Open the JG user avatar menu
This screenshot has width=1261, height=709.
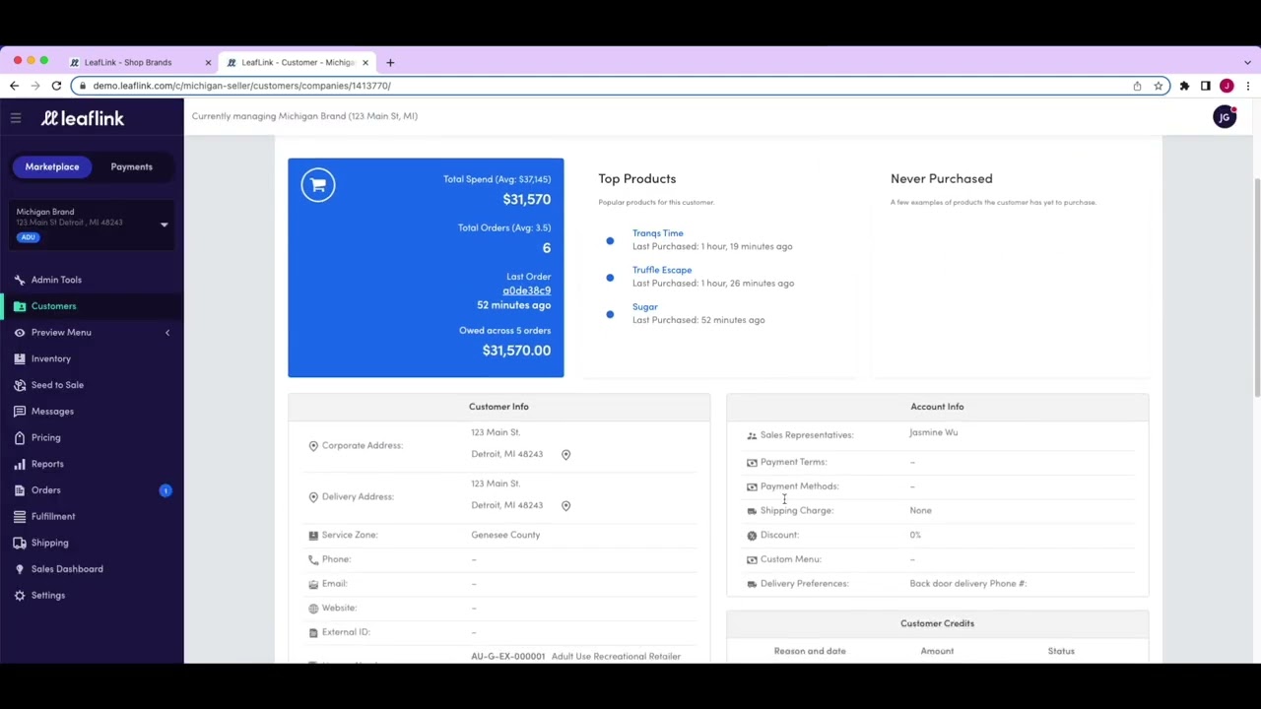coord(1225,117)
